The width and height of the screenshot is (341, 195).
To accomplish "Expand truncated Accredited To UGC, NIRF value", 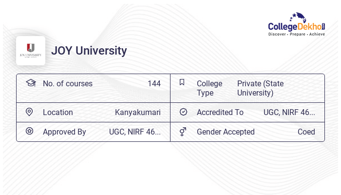I will pyautogui.click(x=289, y=112).
